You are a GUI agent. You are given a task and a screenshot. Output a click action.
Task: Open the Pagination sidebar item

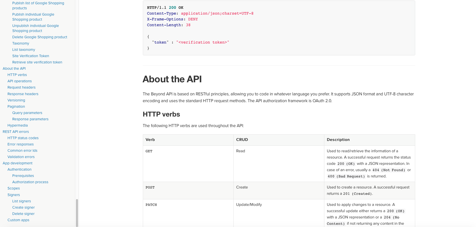[16, 106]
